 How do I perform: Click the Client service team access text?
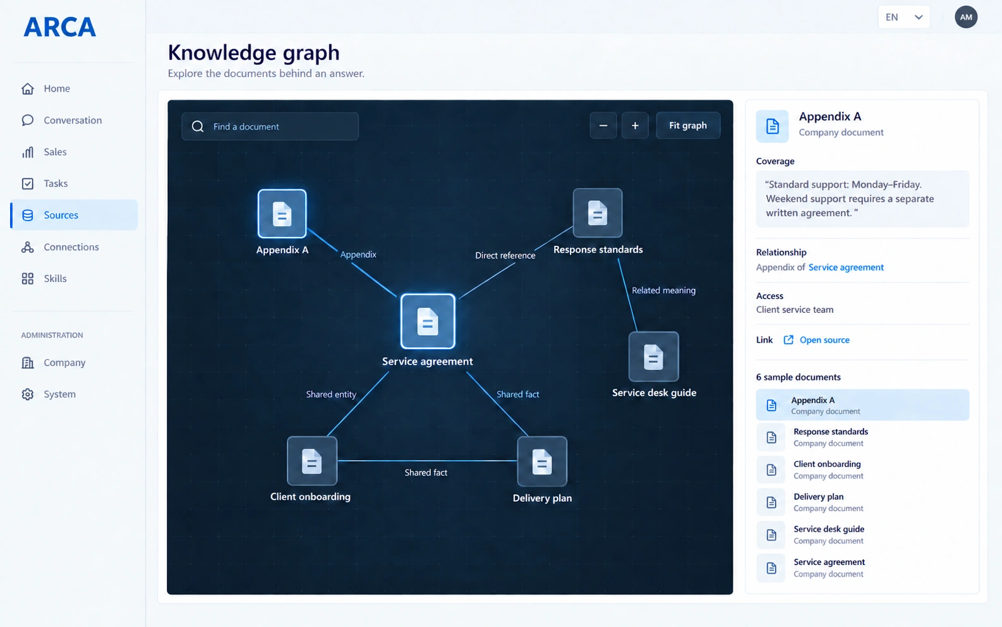point(795,310)
